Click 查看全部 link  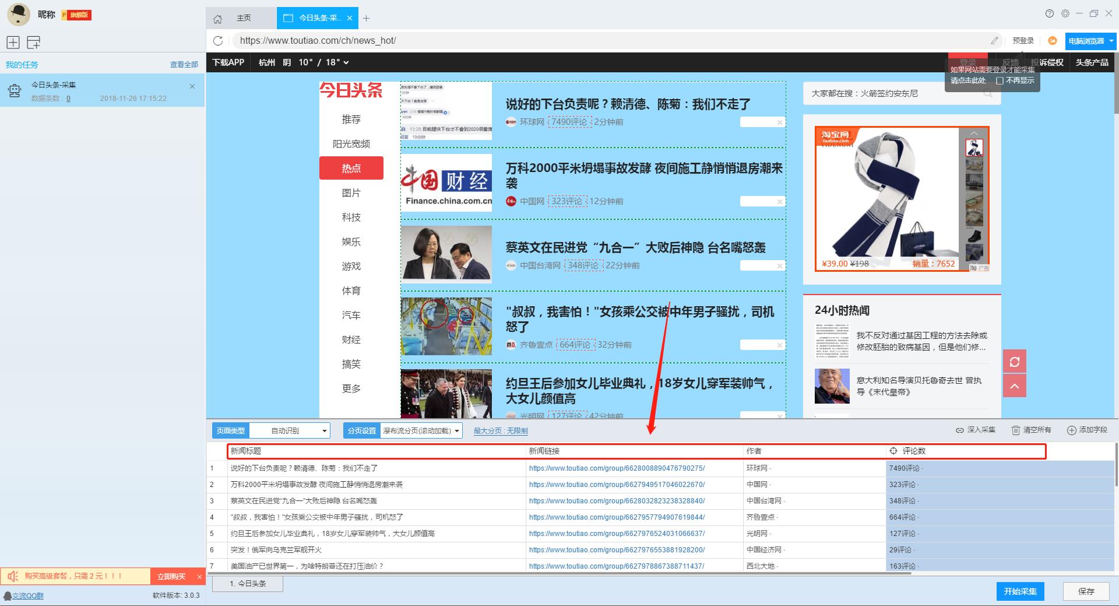[184, 65]
